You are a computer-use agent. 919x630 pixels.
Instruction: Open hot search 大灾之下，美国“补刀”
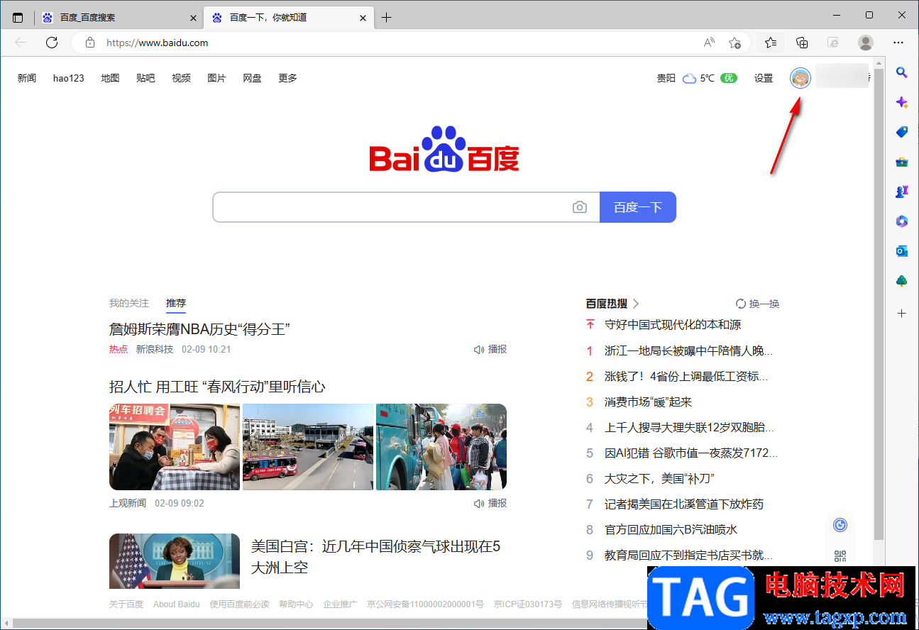[x=659, y=478]
